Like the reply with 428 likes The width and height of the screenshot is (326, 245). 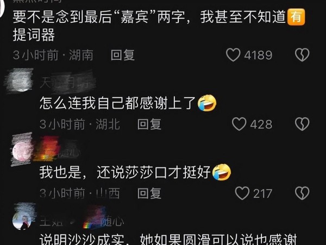point(239,124)
